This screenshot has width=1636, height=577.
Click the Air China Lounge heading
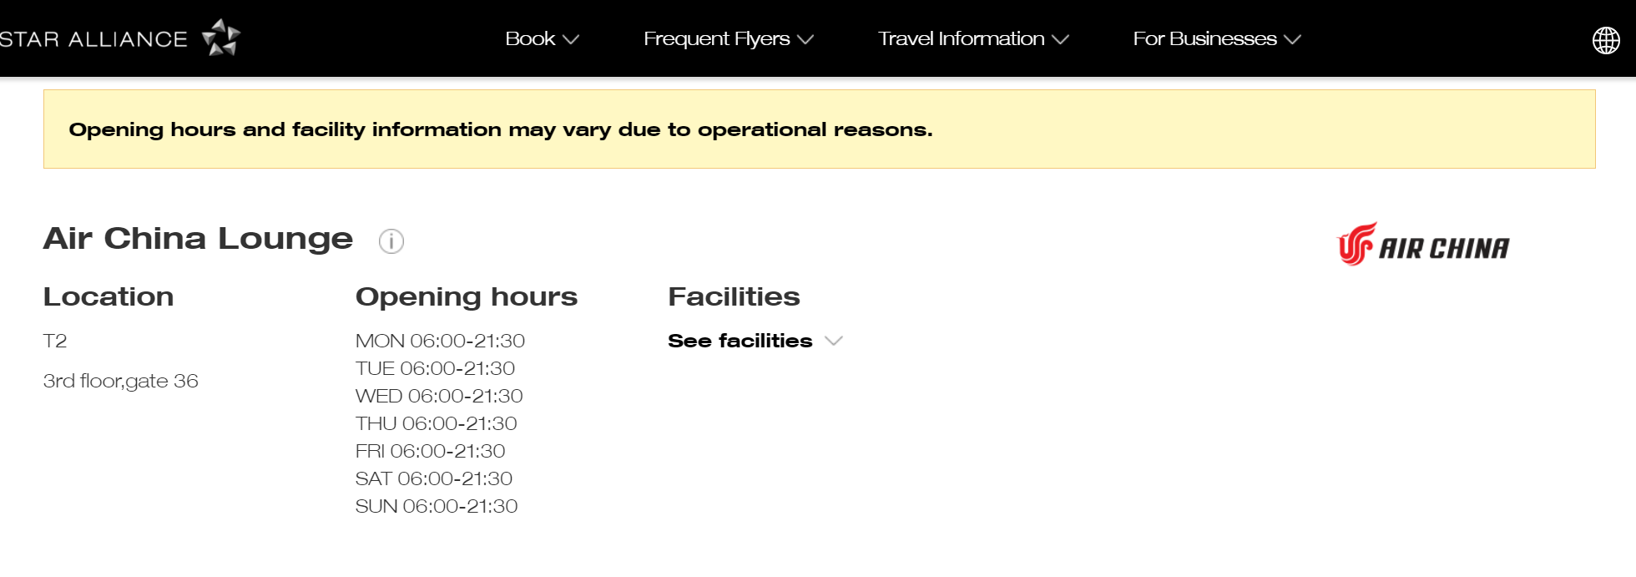pos(198,239)
